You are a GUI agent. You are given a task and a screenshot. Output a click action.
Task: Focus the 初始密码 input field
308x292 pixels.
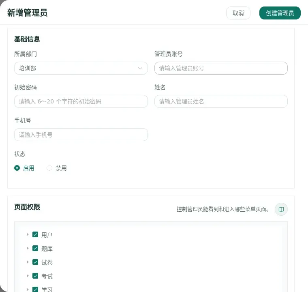coord(81,101)
